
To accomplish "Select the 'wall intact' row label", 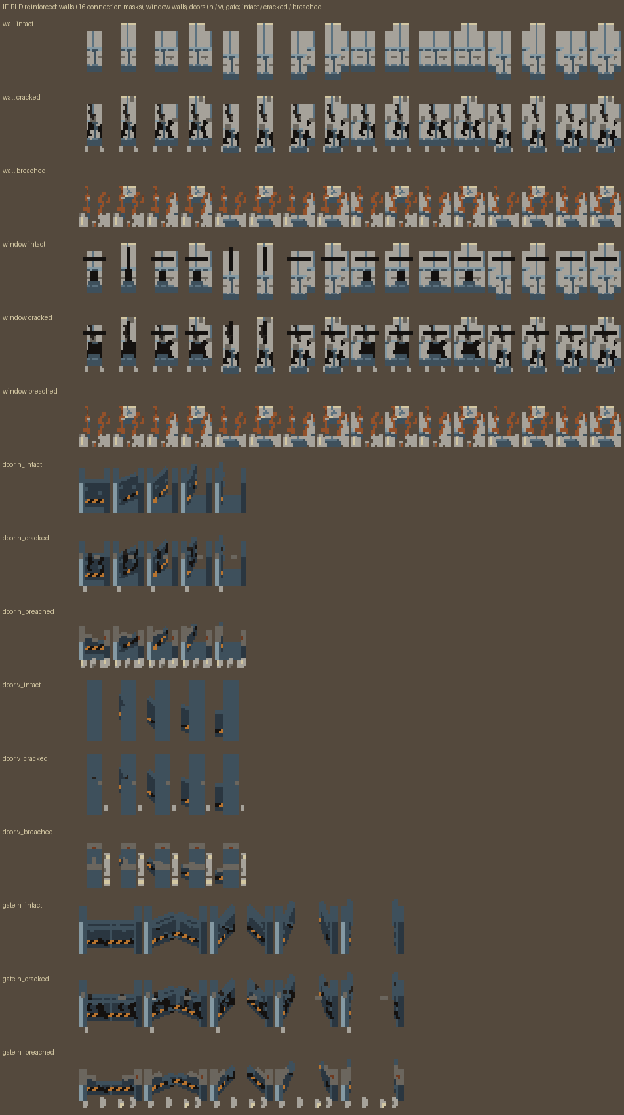I will click(x=18, y=24).
